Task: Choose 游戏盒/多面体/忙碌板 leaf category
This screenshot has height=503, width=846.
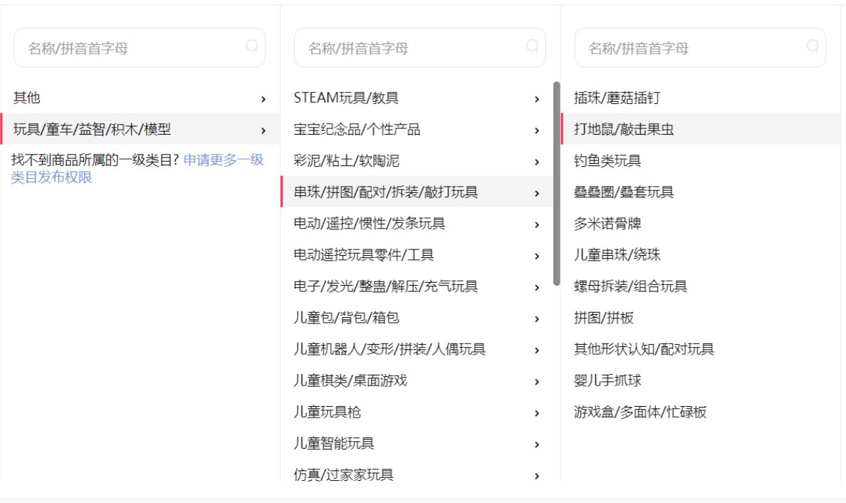Action: pos(640,412)
